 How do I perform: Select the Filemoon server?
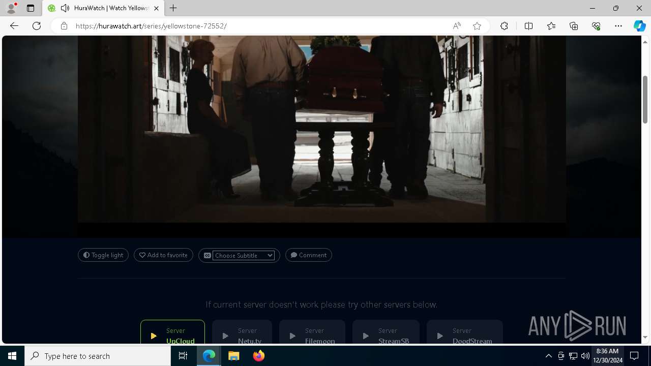tap(312, 332)
